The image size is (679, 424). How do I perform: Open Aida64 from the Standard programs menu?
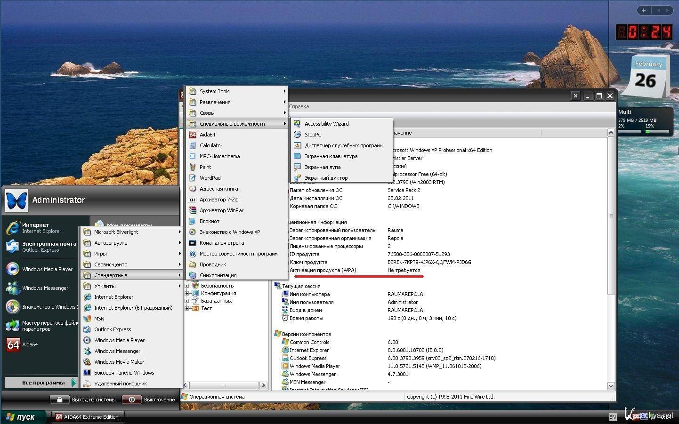[x=236, y=135]
